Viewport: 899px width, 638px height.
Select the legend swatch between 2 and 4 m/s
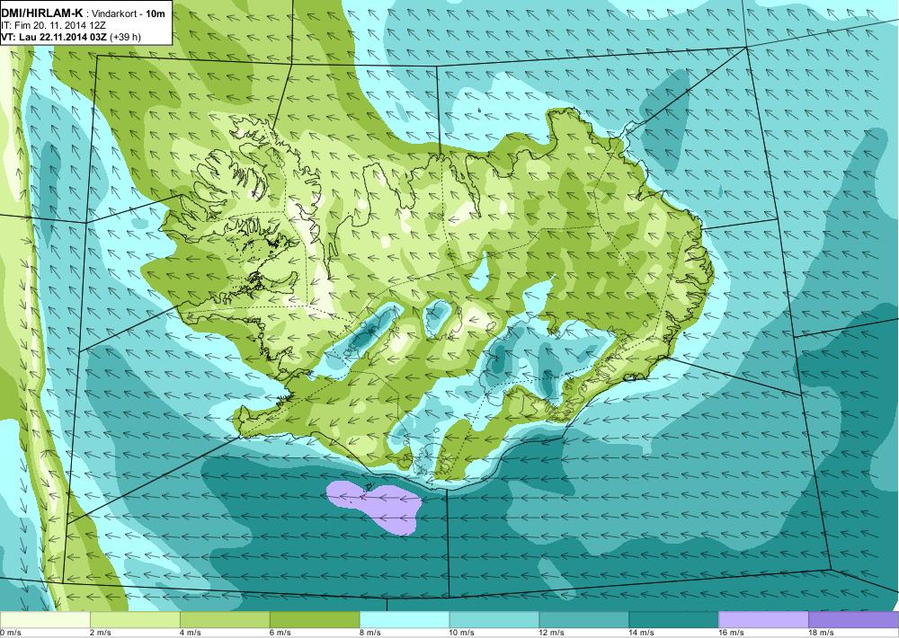click(135, 620)
